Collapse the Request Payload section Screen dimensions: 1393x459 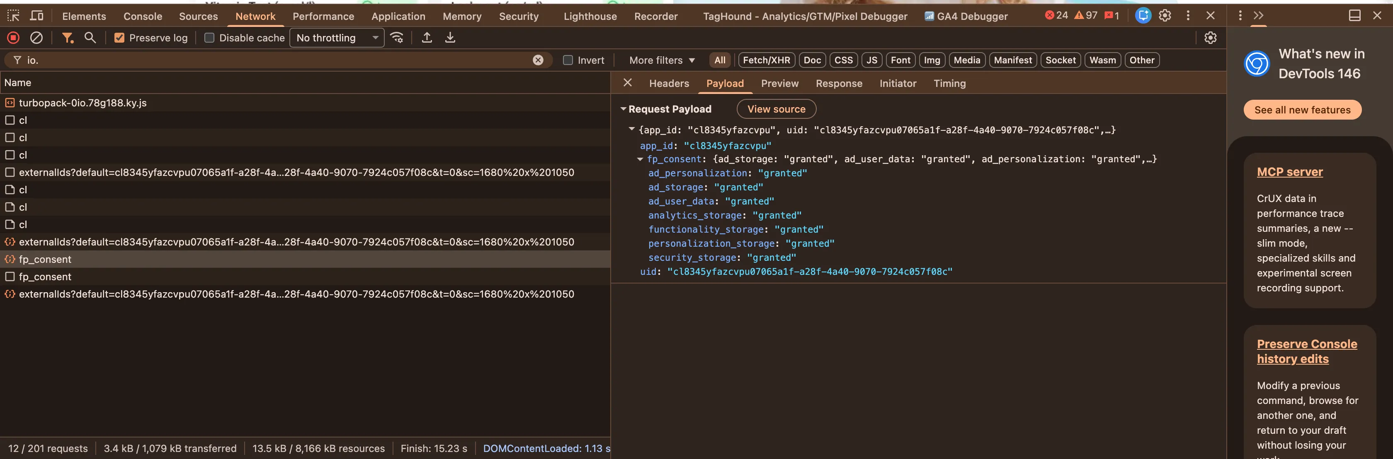point(623,109)
